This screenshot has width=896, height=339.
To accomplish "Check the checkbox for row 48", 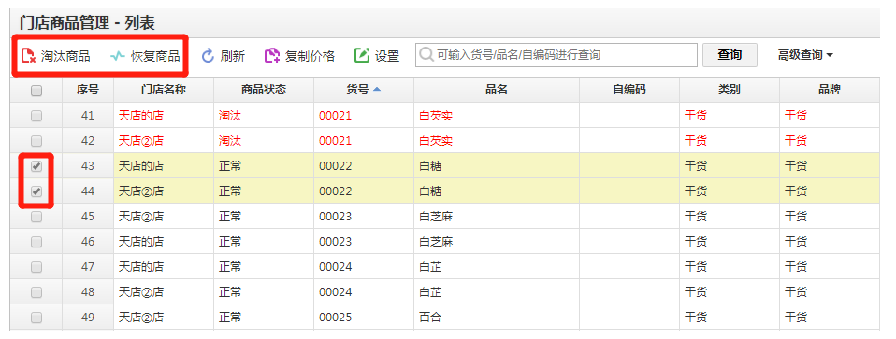I will point(36,292).
